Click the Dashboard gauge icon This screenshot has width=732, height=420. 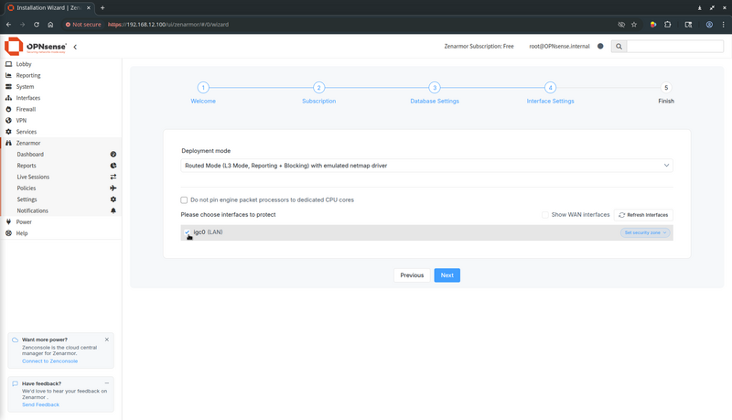[113, 154]
